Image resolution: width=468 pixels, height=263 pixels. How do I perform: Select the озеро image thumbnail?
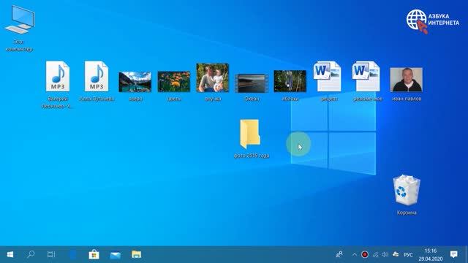135,82
